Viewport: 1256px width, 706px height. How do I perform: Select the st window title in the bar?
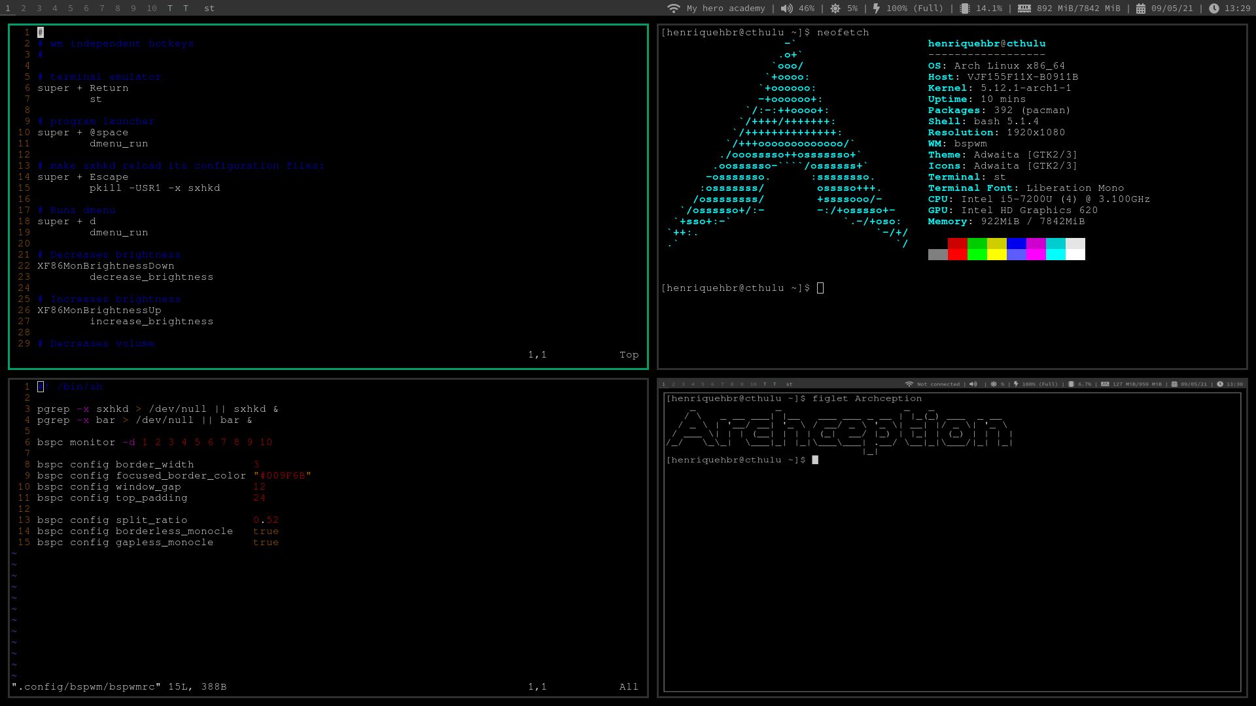point(208,8)
